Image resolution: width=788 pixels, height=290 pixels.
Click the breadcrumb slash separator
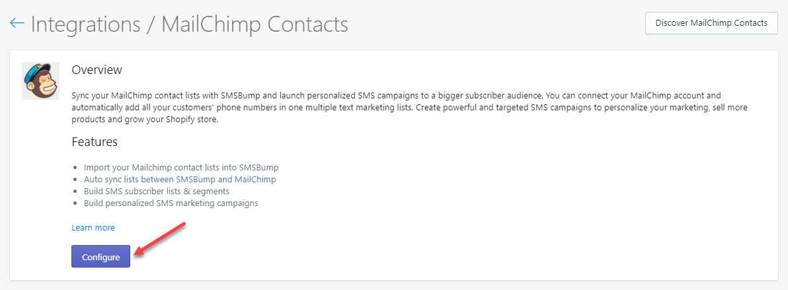coord(151,24)
